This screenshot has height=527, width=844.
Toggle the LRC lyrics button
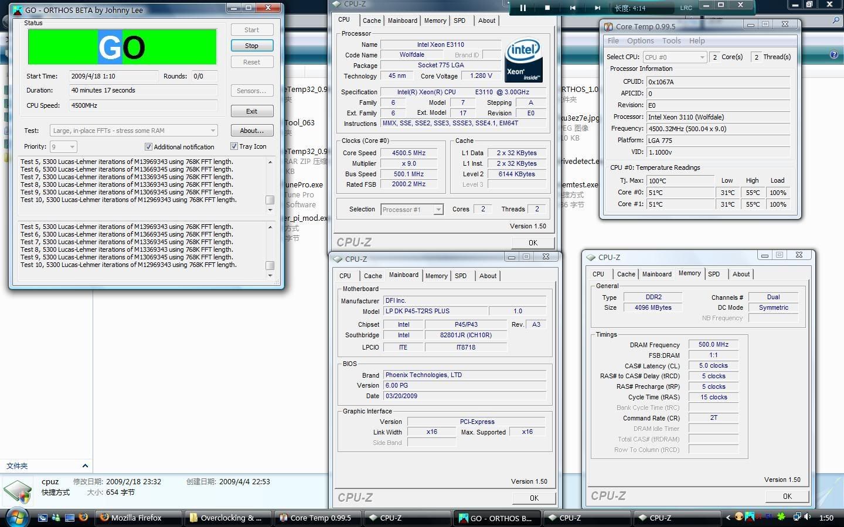coord(686,8)
